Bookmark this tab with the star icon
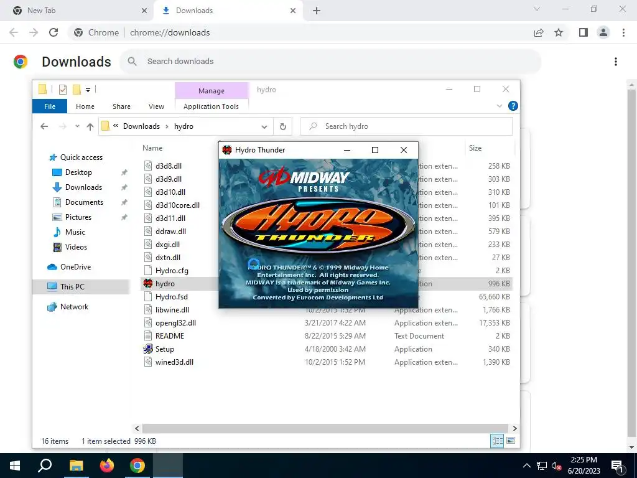 coord(559,32)
